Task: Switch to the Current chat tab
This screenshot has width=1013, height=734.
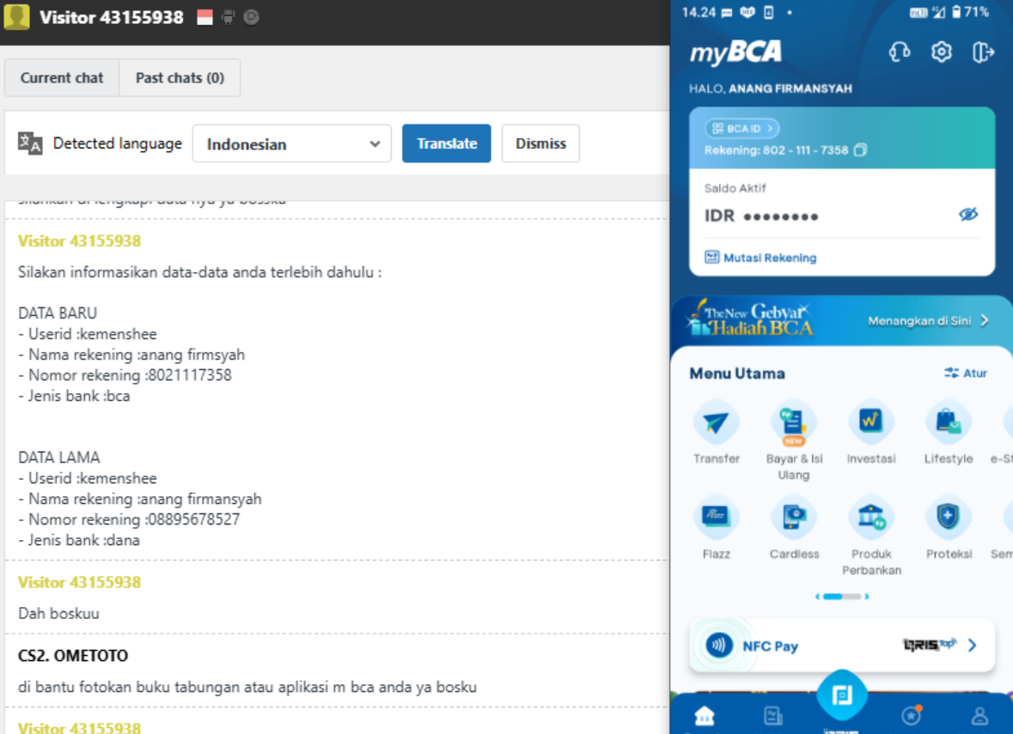Action: pyautogui.click(x=62, y=77)
